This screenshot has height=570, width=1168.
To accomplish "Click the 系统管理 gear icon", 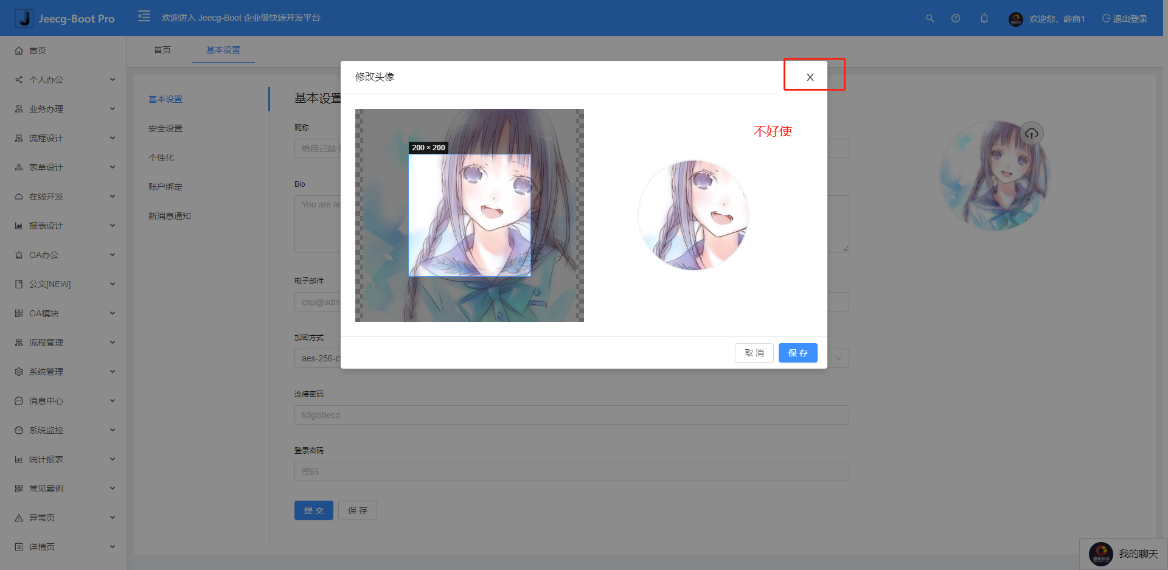I will pos(19,372).
